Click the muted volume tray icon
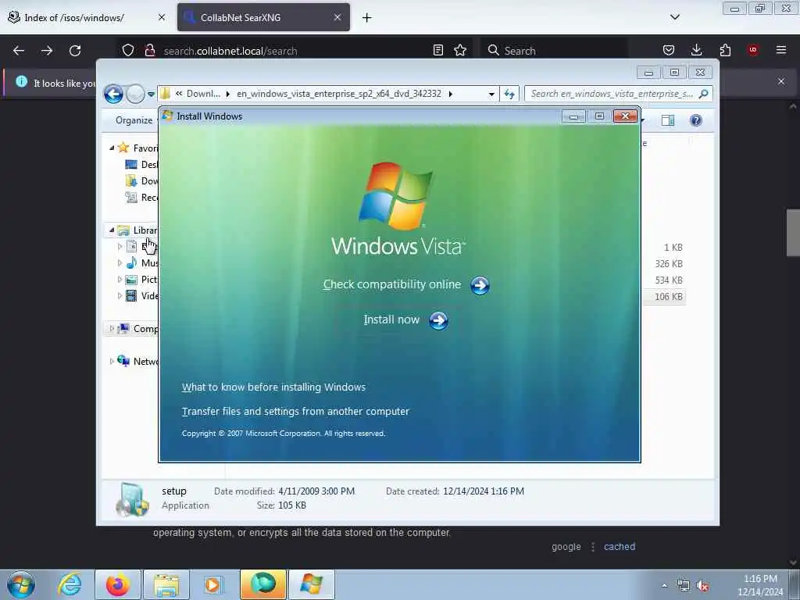Screen dimensions: 800x600 (703, 586)
